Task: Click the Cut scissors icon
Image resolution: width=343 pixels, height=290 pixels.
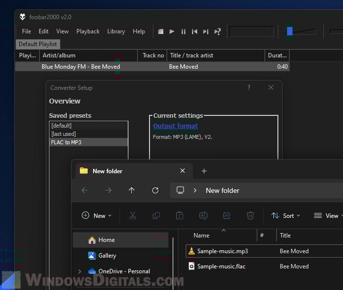Action: tap(133, 215)
